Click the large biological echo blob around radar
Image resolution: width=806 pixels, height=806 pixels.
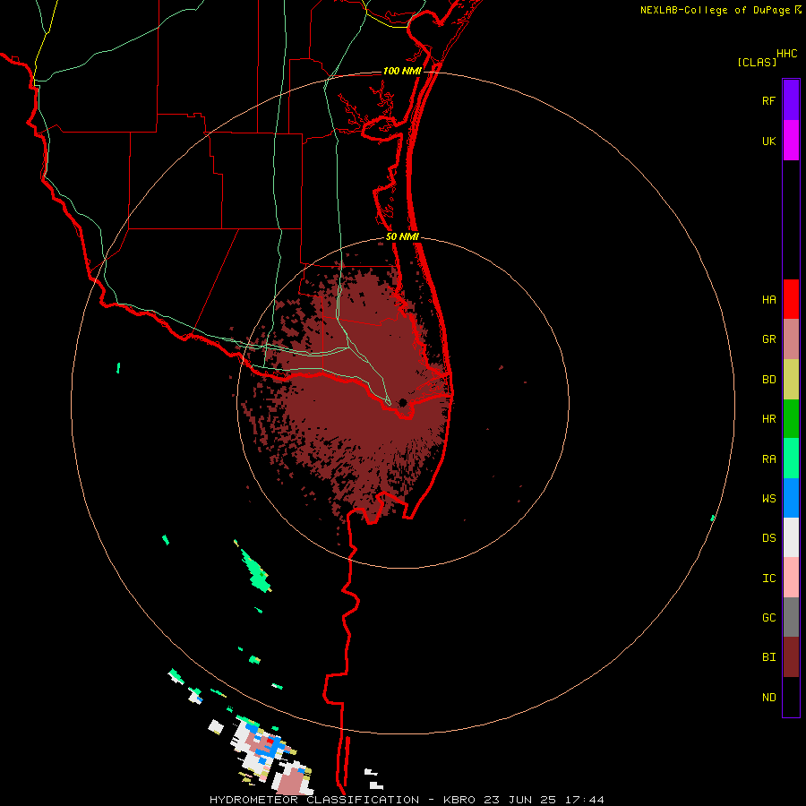[x=349, y=396]
